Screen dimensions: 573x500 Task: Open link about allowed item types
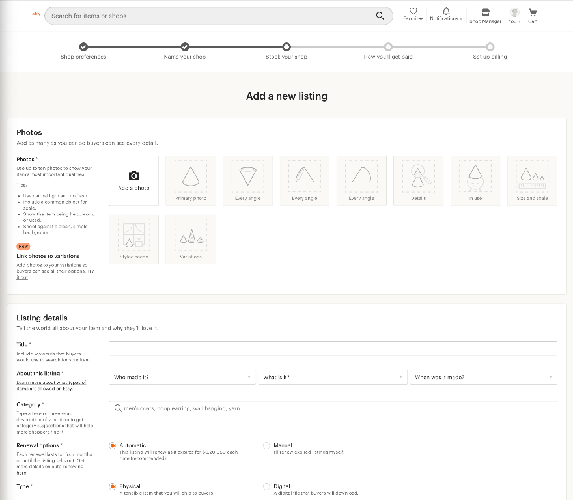[x=51, y=385]
